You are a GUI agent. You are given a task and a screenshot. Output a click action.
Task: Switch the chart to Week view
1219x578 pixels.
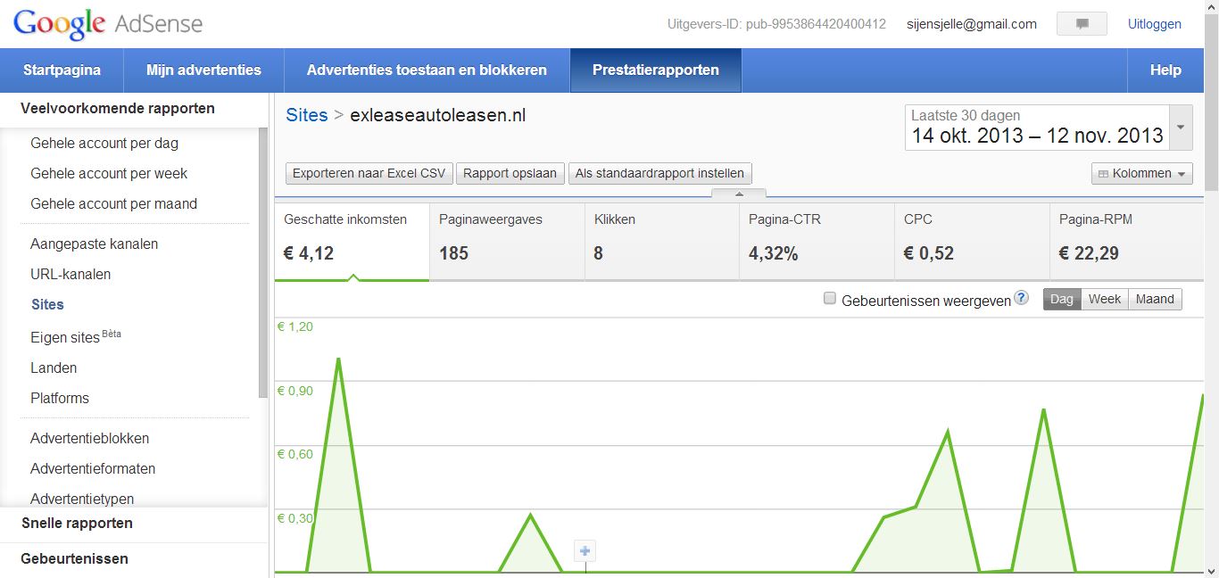pyautogui.click(x=1105, y=299)
